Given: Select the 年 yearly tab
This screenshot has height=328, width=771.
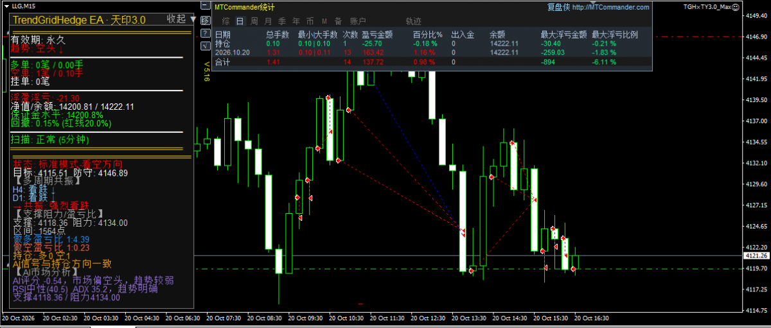Looking at the screenshot, I should [x=296, y=21].
